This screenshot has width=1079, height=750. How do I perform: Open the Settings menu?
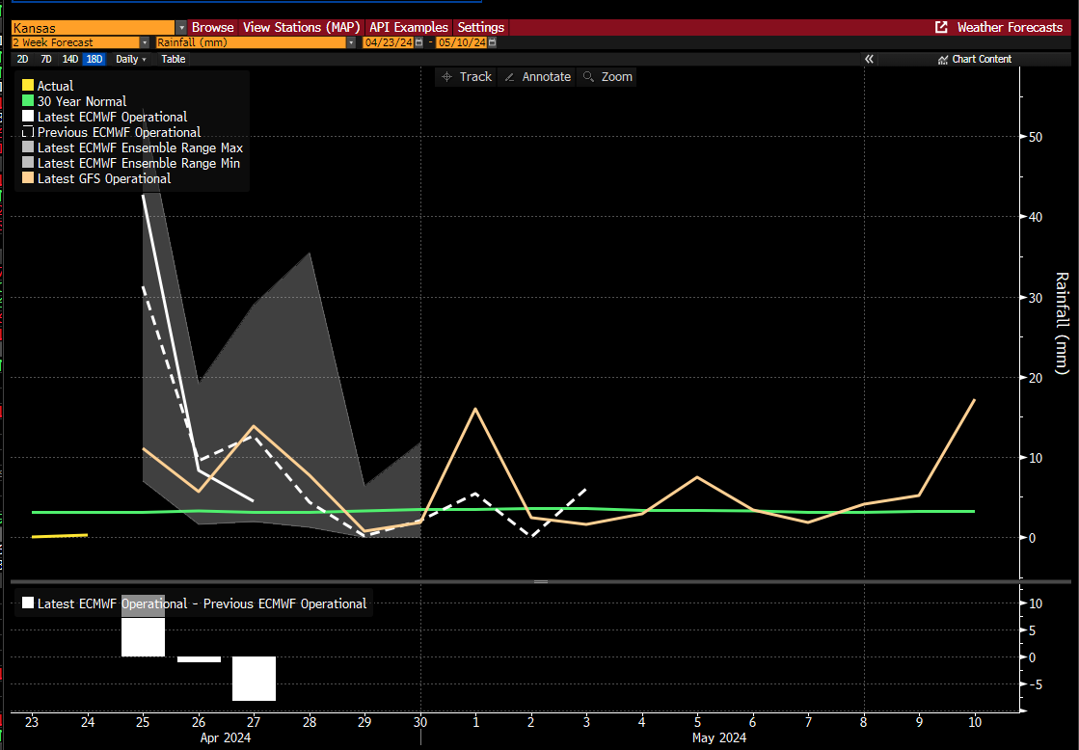[x=481, y=28]
